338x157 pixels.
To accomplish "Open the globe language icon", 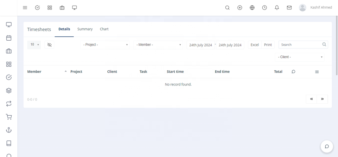I will pos(252,8).
